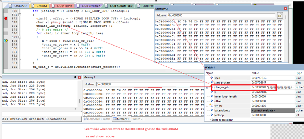Screen dimensions: 304x139
Task: Open the CIOB_Prg tab
Action: coord(148,6)
